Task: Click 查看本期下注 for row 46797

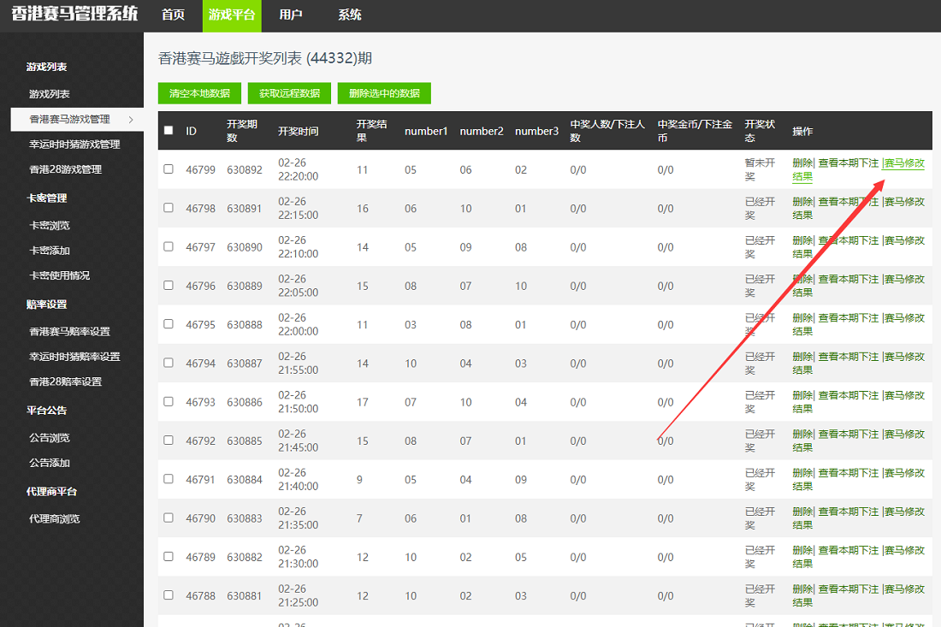Action: tap(848, 240)
